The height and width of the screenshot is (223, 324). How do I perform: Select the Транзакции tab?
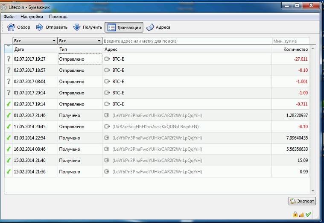tap(124, 27)
